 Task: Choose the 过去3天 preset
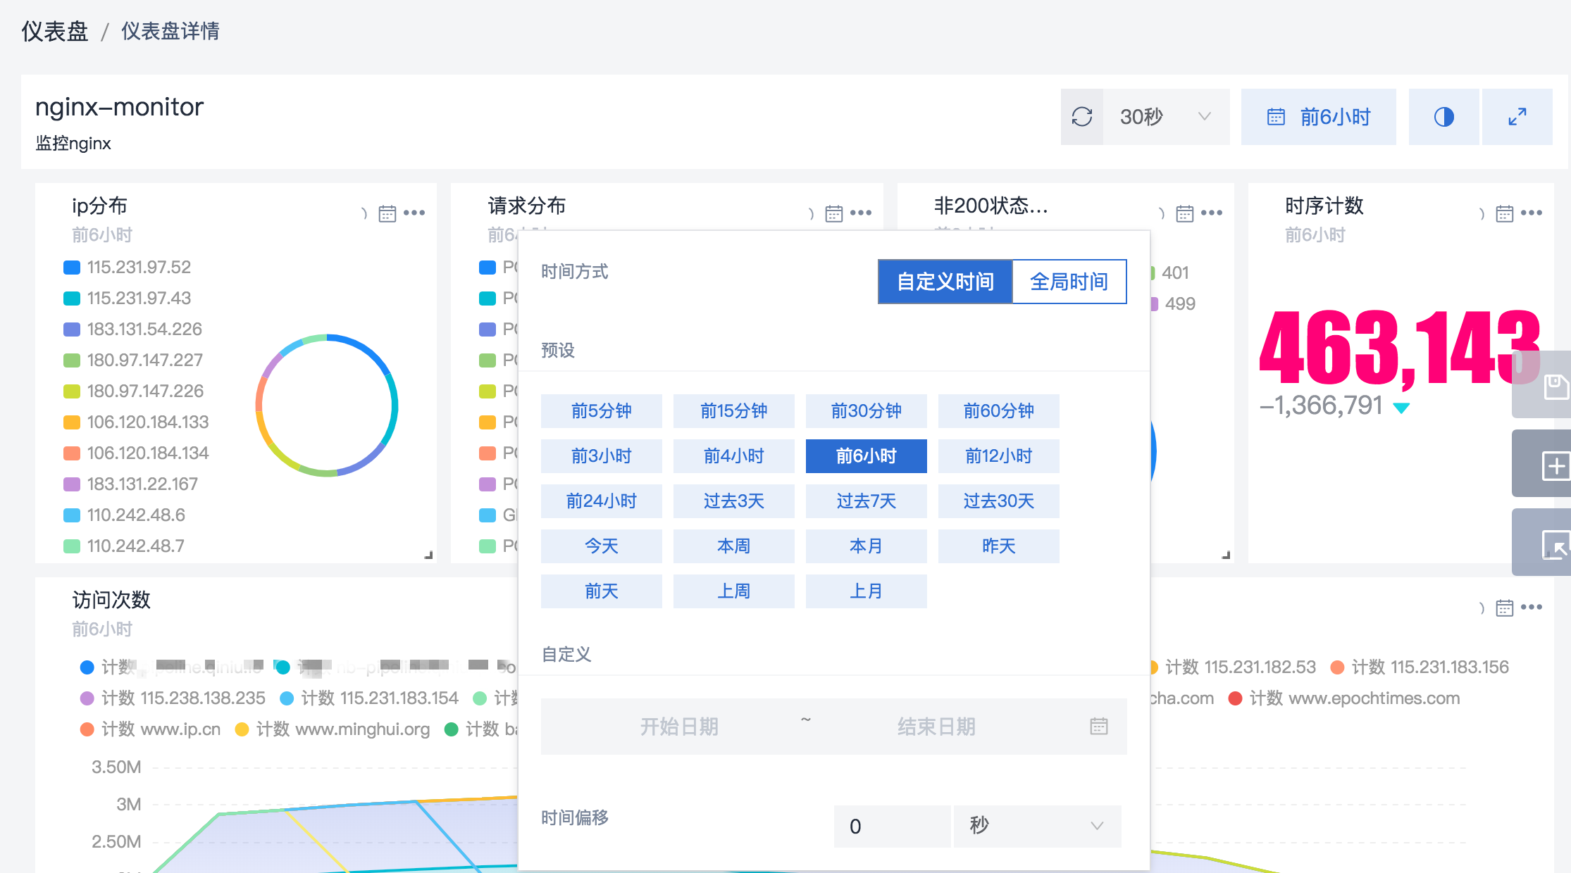734,501
